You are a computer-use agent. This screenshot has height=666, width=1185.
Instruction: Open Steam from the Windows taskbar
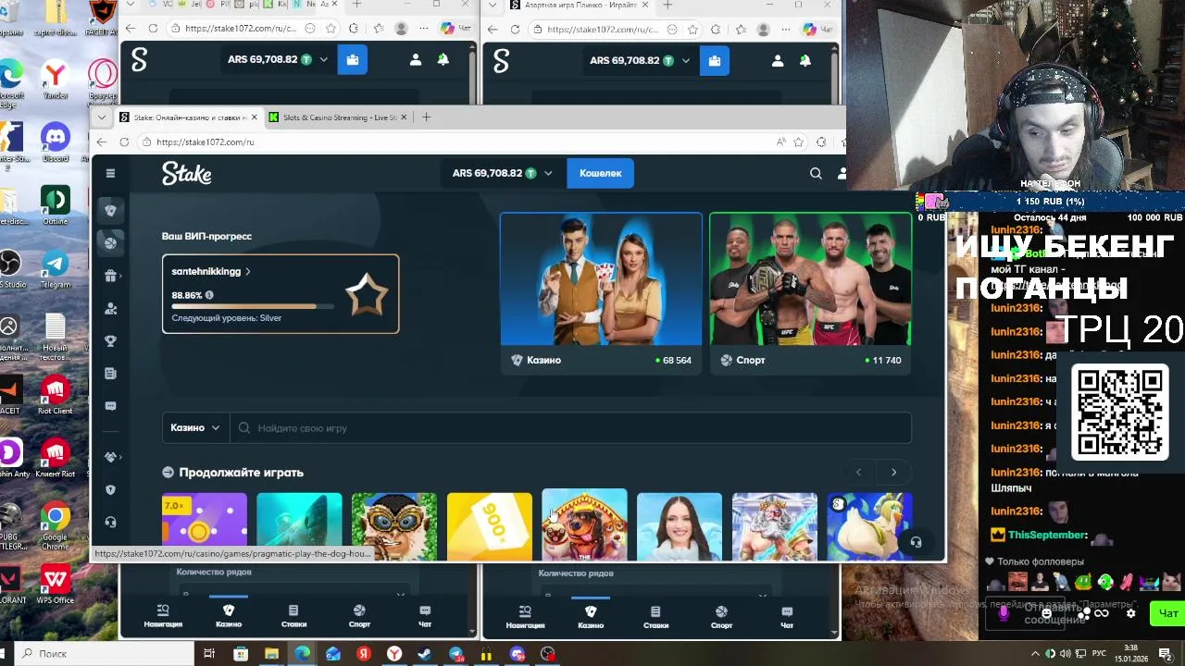[425, 654]
